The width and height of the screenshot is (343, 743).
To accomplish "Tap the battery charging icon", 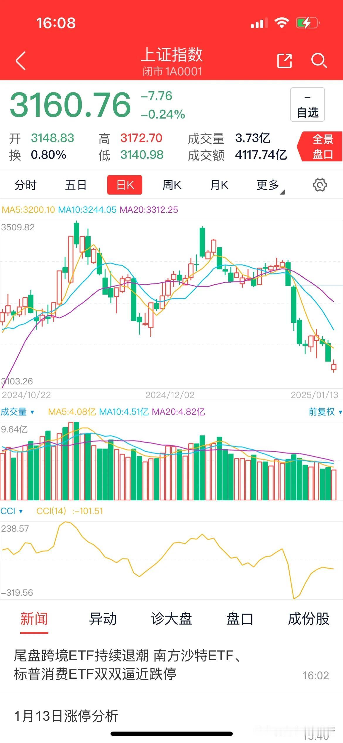I will [308, 23].
